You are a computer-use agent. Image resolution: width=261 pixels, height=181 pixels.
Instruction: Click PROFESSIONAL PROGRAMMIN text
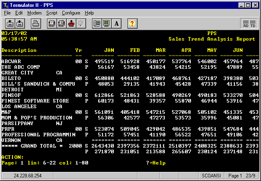(x=39, y=134)
